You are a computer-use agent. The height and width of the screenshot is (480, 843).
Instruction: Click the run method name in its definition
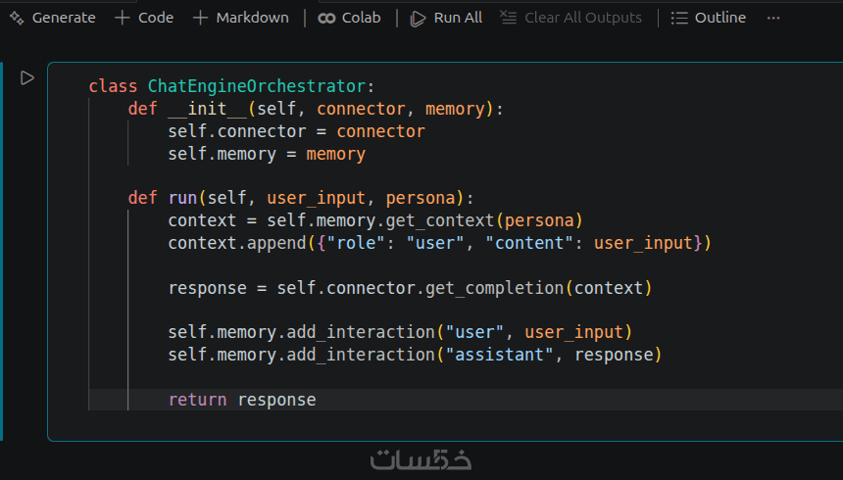pyautogui.click(x=173, y=198)
